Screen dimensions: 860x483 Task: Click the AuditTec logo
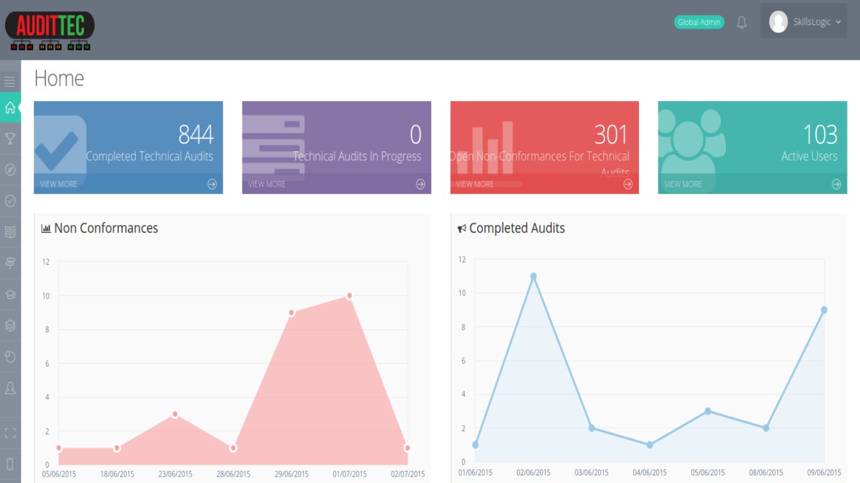click(50, 30)
